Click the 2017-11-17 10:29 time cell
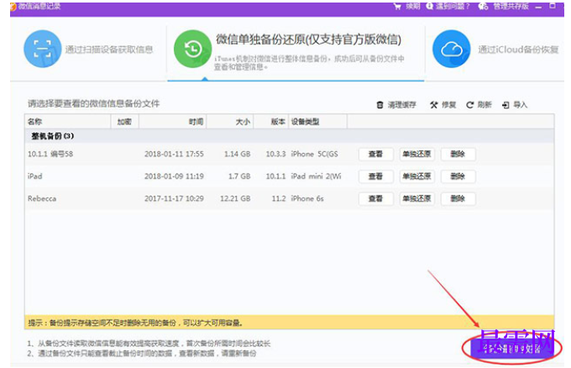This screenshot has height=368, width=571. [174, 198]
